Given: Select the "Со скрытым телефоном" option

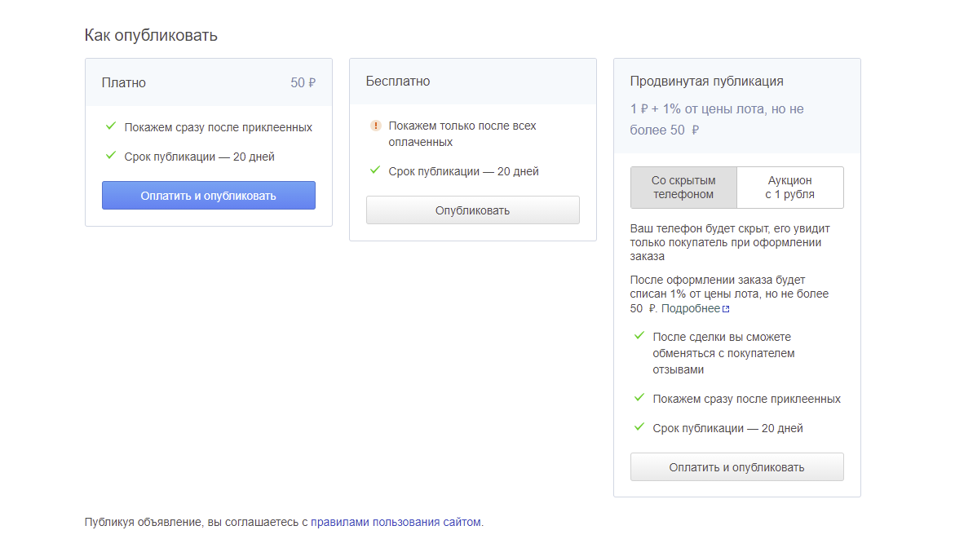Looking at the screenshot, I should pyautogui.click(x=683, y=188).
